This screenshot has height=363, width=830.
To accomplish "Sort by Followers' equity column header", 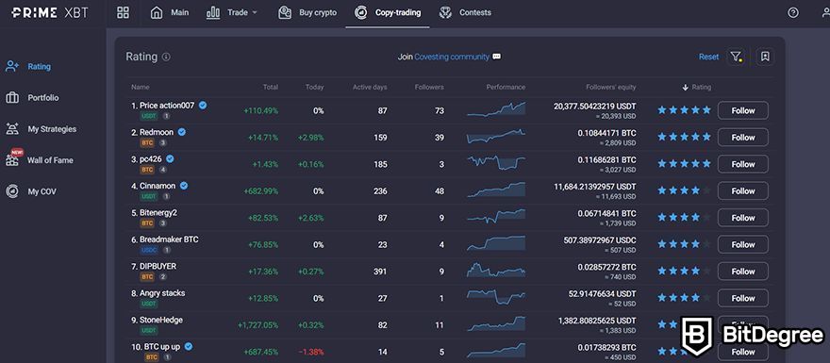I will click(611, 88).
